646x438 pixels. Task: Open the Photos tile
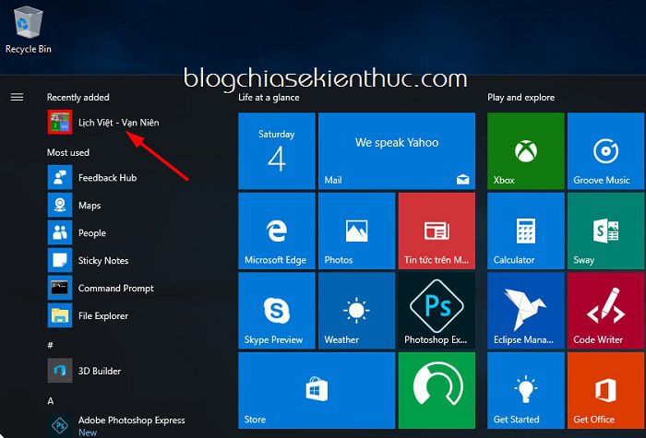356,231
